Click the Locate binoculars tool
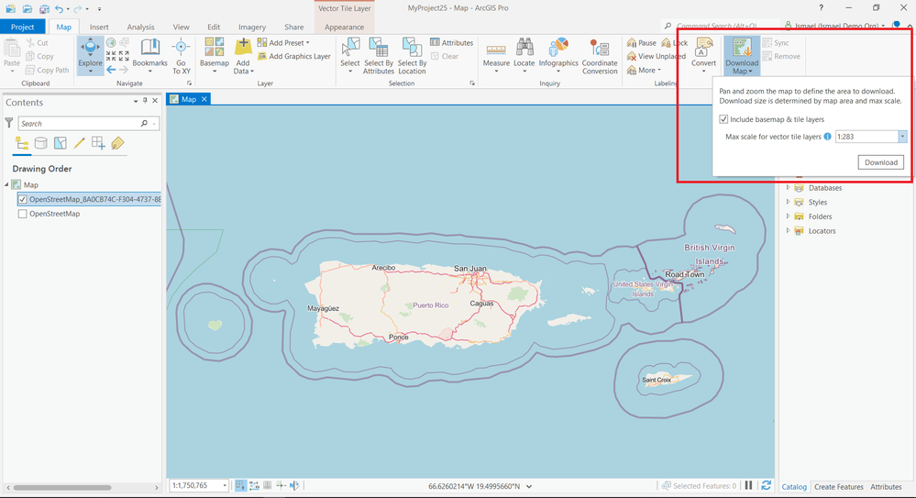 [x=524, y=56]
